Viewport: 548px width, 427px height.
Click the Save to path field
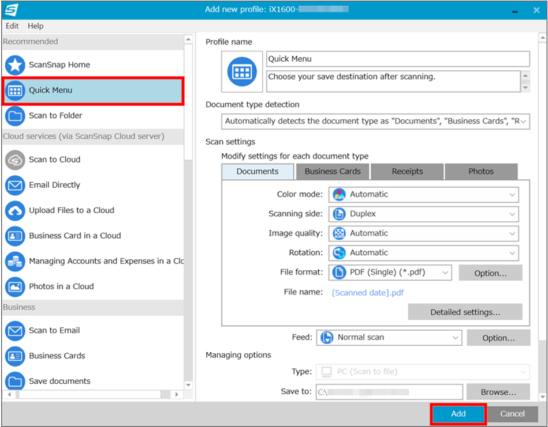389,392
